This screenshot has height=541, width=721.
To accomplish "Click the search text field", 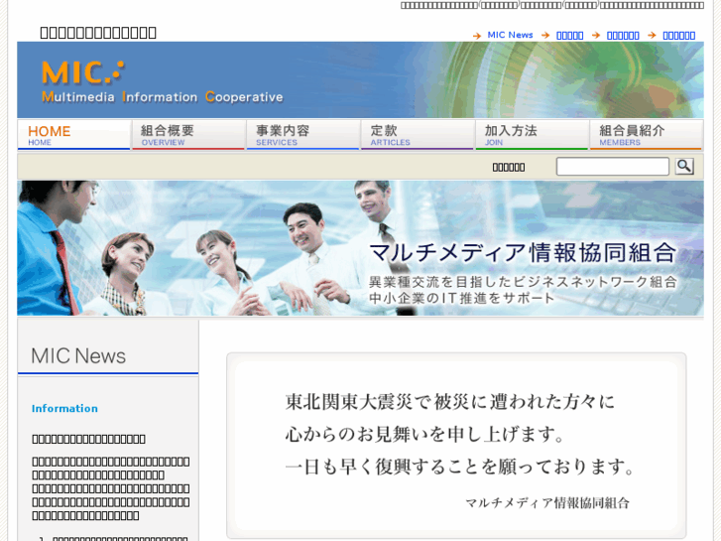I will [613, 166].
